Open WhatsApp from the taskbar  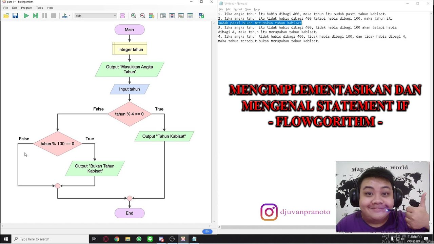[x=139, y=239]
